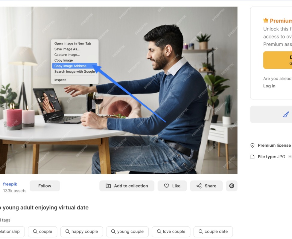
Task: Click the yellow Premium download button
Action: coord(278,60)
